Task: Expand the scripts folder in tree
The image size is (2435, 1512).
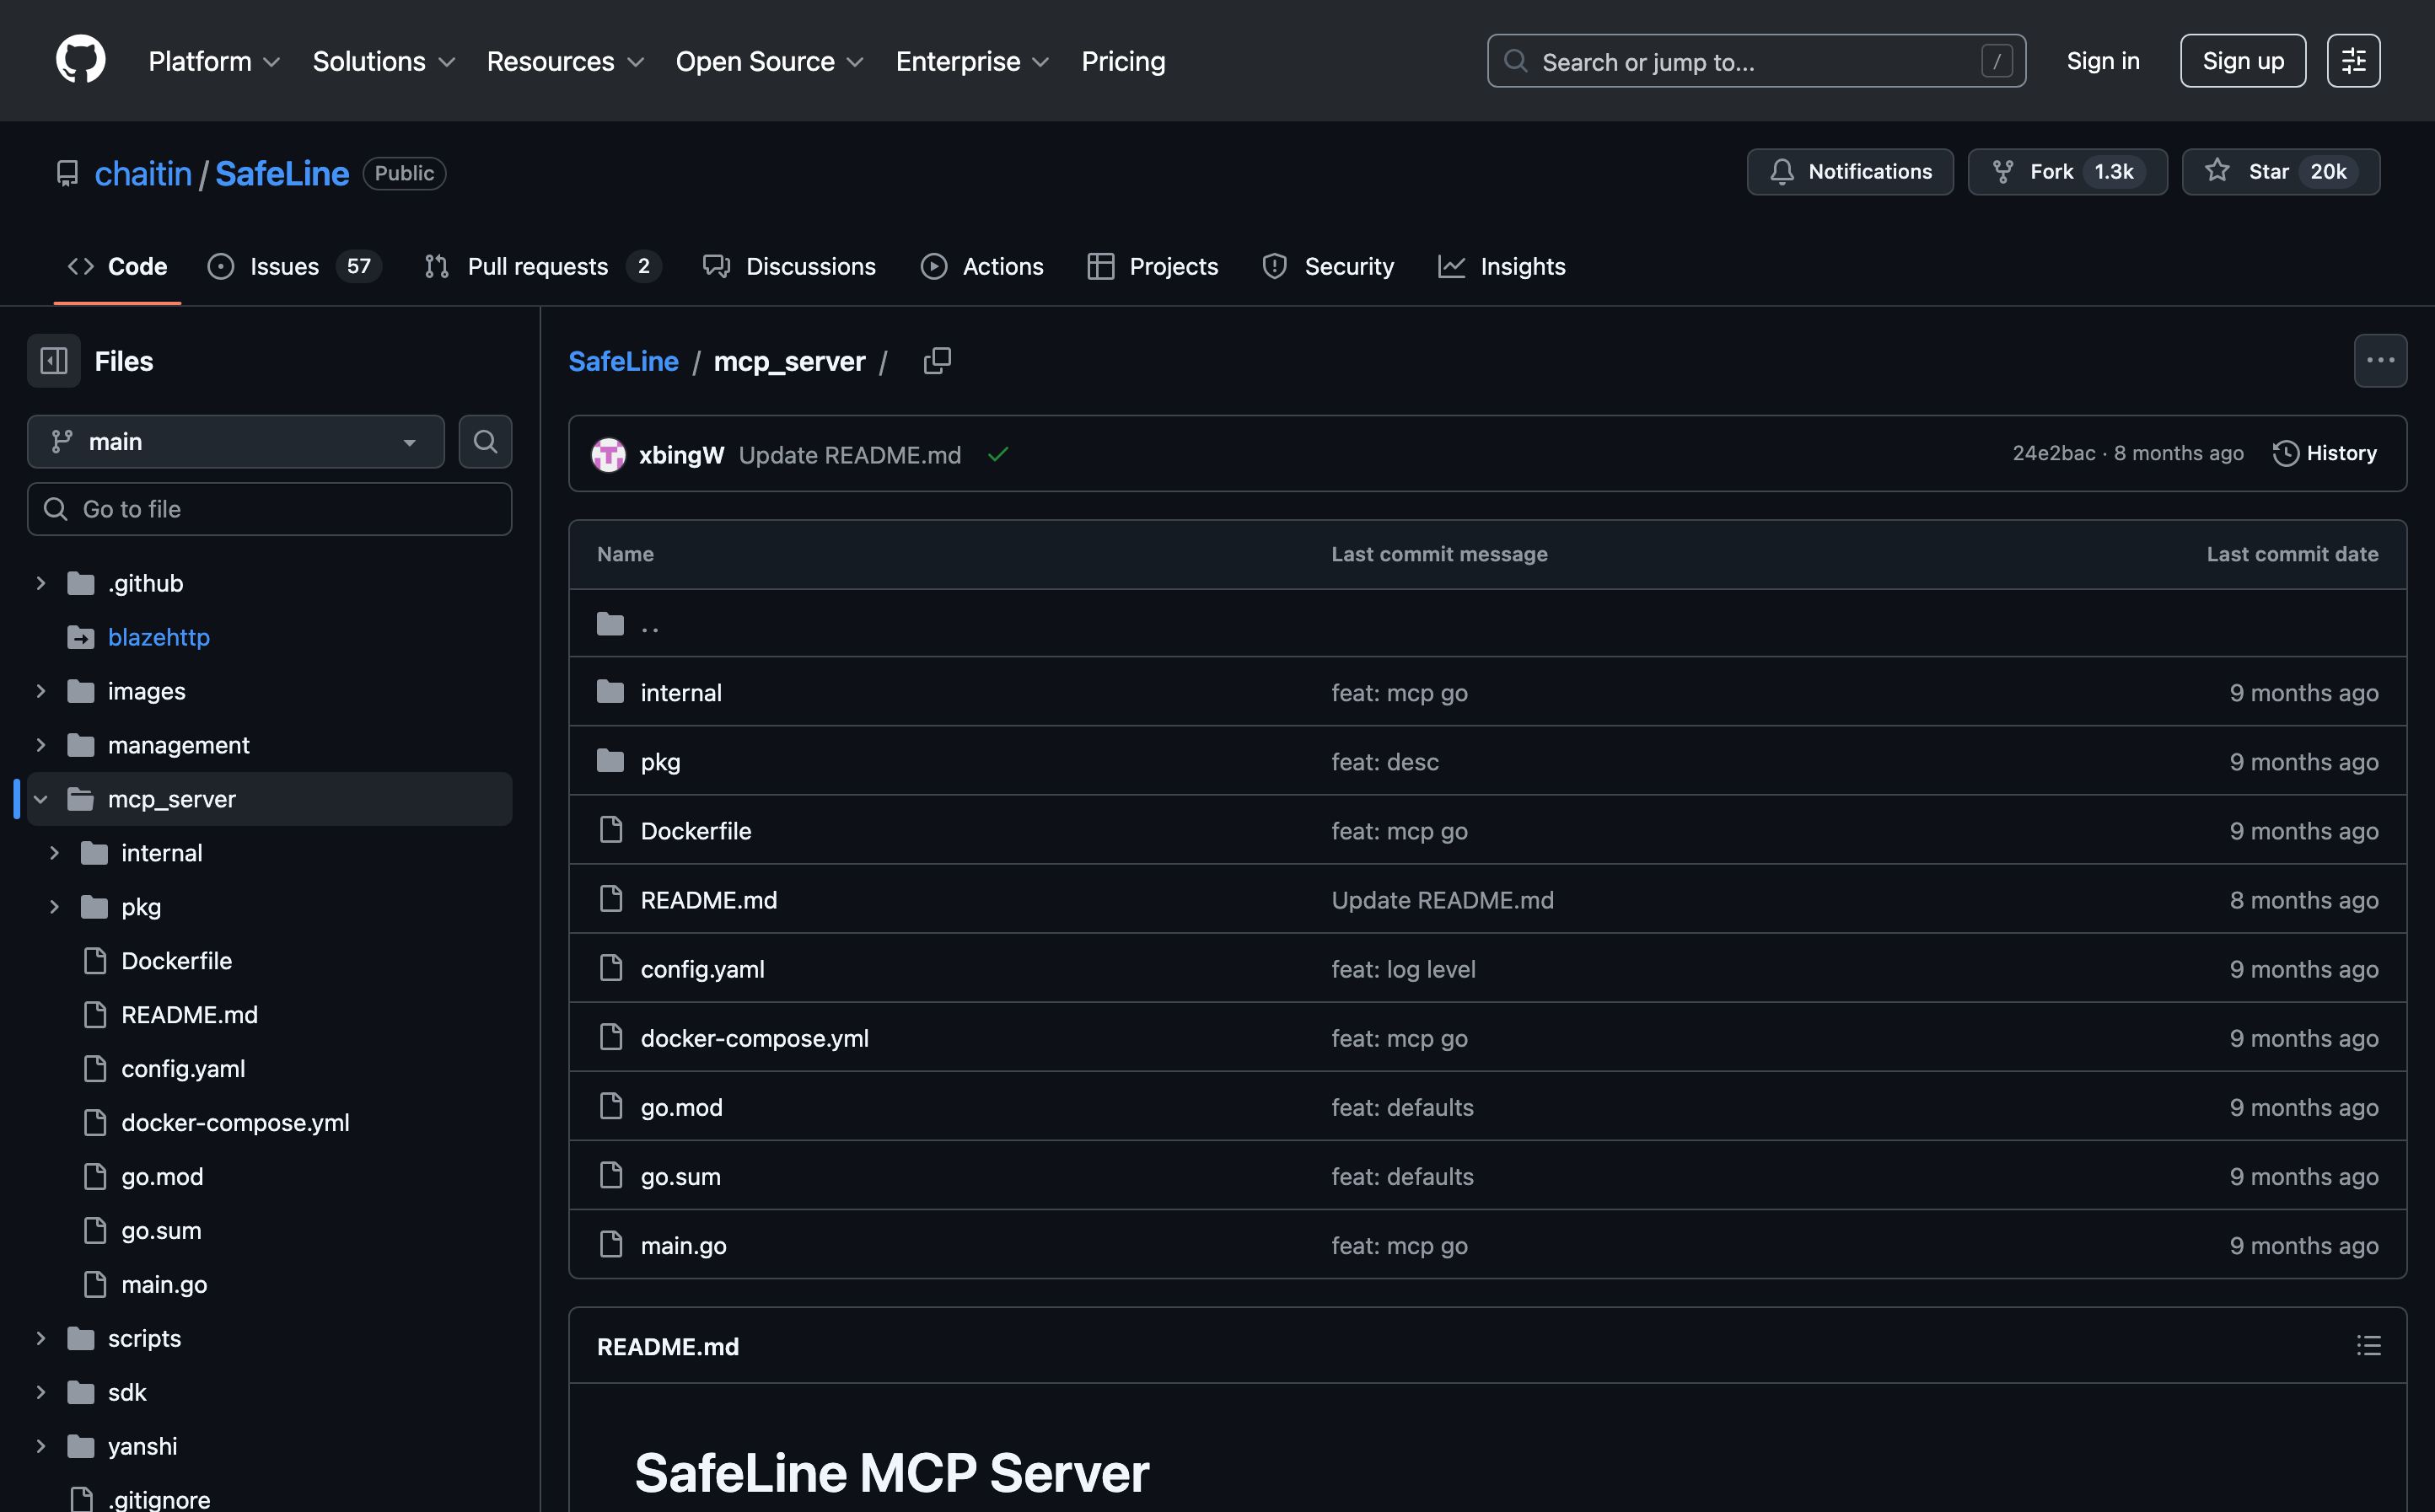Action: 41,1338
